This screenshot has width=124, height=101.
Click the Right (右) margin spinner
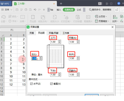click(x=78, y=58)
